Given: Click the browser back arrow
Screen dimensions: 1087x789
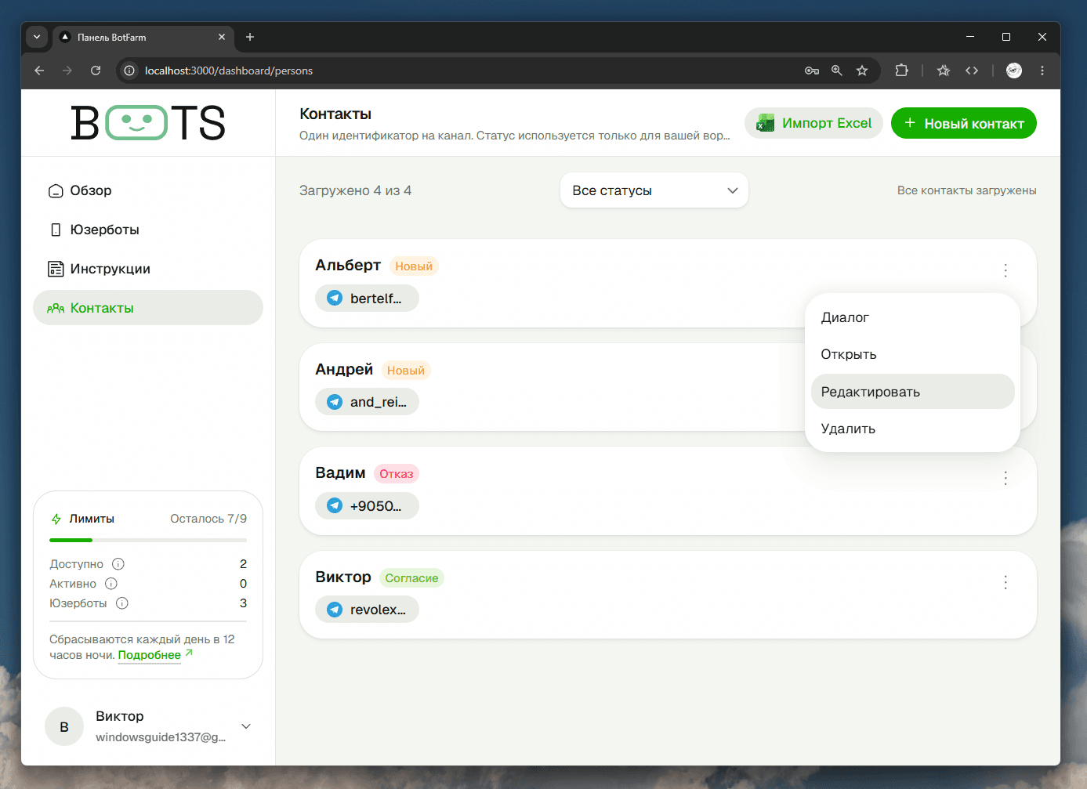Looking at the screenshot, I should 39,71.
